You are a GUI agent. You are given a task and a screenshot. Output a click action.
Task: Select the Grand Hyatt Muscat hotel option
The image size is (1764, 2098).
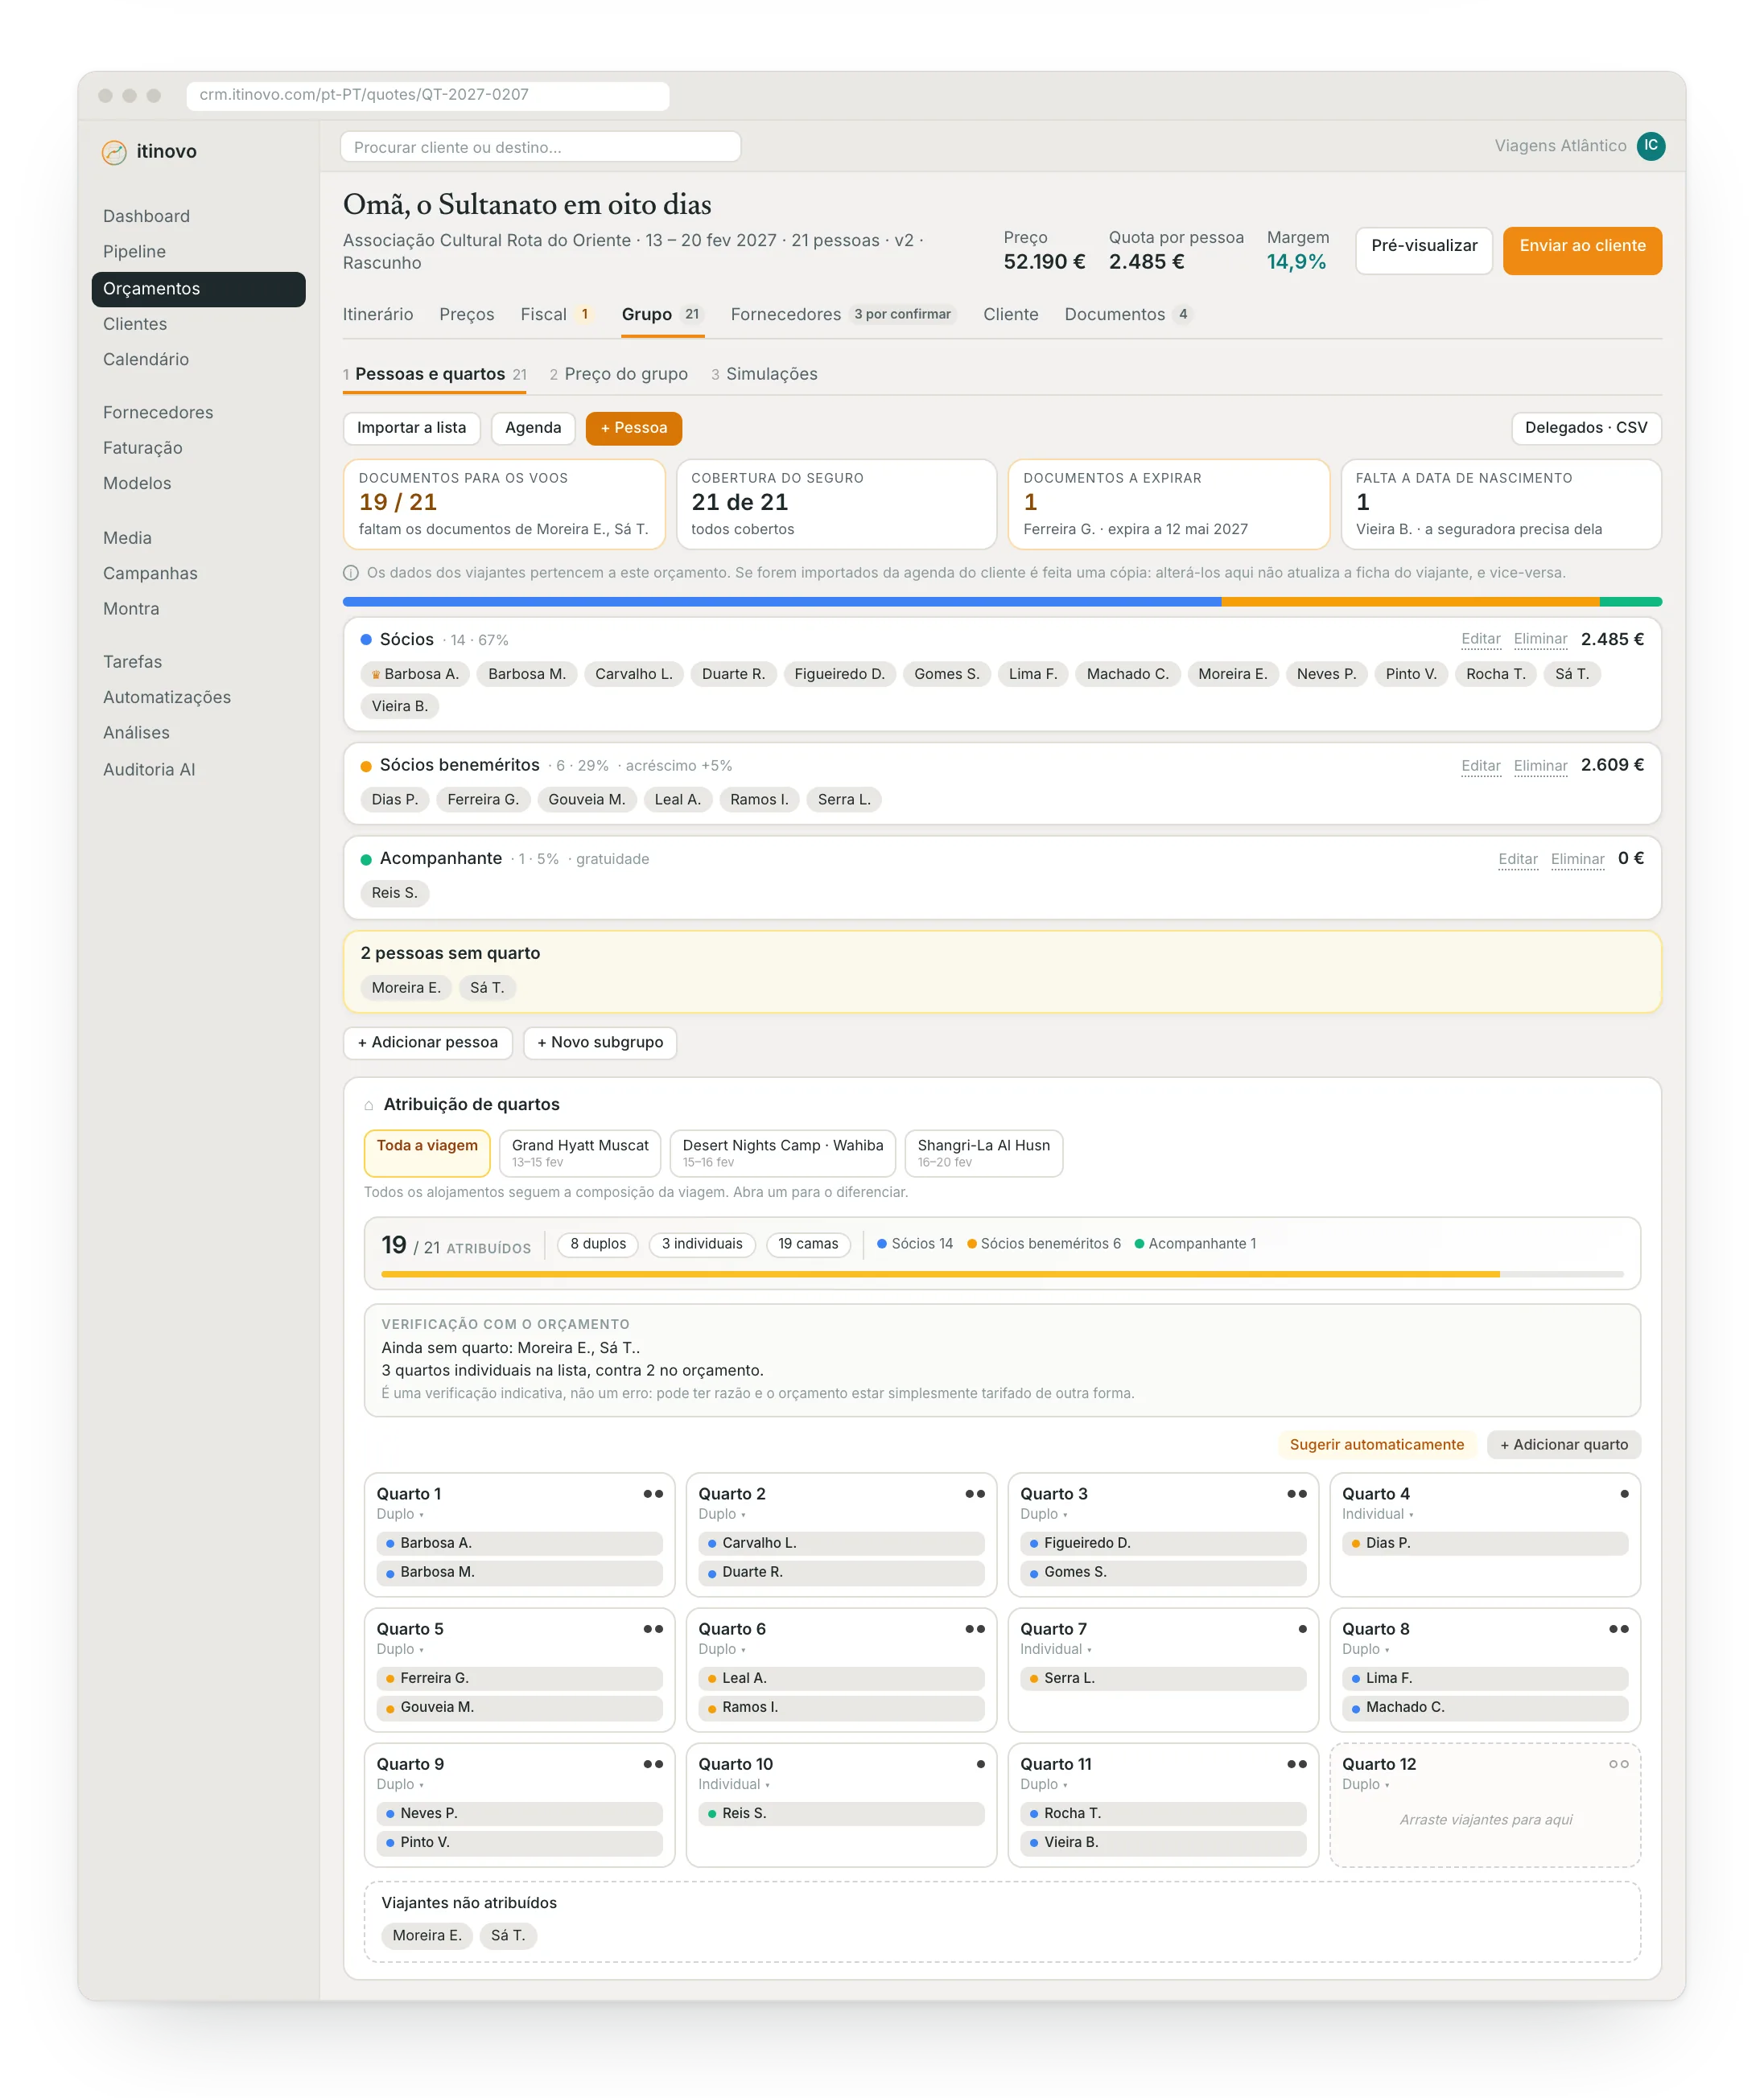(580, 1153)
